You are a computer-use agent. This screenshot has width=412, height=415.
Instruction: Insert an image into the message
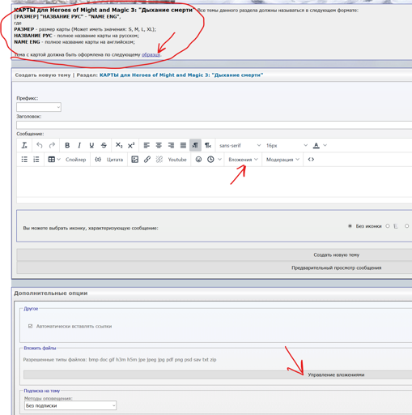[x=134, y=160]
